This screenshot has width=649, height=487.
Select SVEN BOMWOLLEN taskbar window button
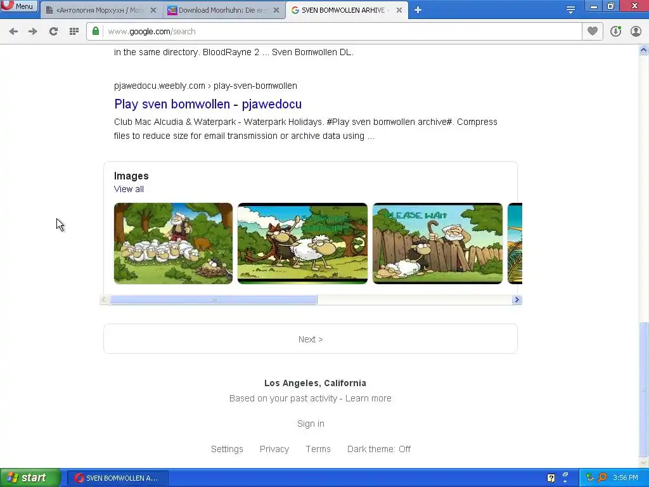pos(117,478)
